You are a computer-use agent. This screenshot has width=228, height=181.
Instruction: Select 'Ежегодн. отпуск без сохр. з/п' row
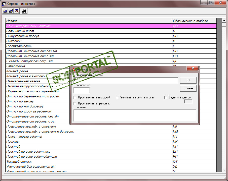[x=111, y=61]
